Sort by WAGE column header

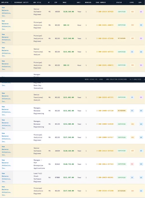click(x=65, y=2)
